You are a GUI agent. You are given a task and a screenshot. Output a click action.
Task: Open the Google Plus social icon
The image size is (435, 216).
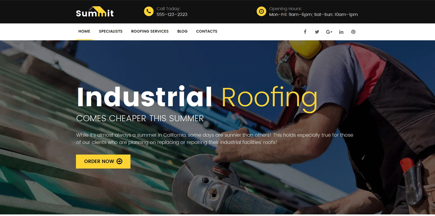pyautogui.click(x=329, y=32)
